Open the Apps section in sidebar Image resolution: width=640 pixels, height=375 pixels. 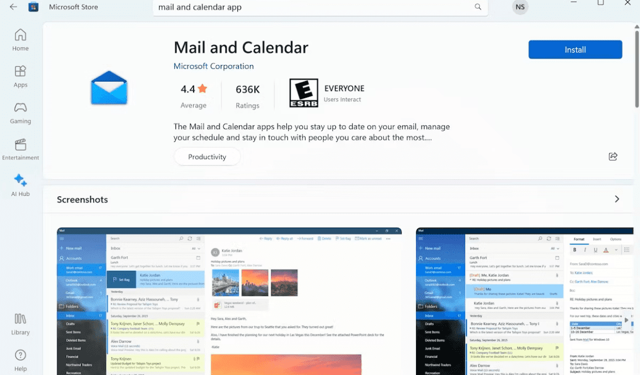pos(20,76)
